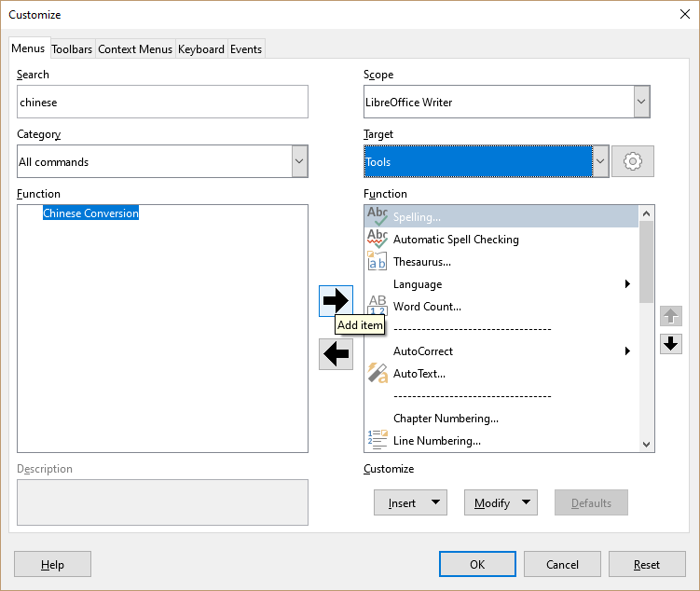Select the AutoText entry in list
Image resolution: width=700 pixels, height=591 pixels.
(419, 374)
